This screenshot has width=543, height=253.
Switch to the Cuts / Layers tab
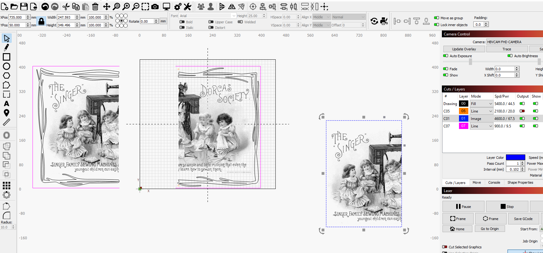click(x=455, y=183)
